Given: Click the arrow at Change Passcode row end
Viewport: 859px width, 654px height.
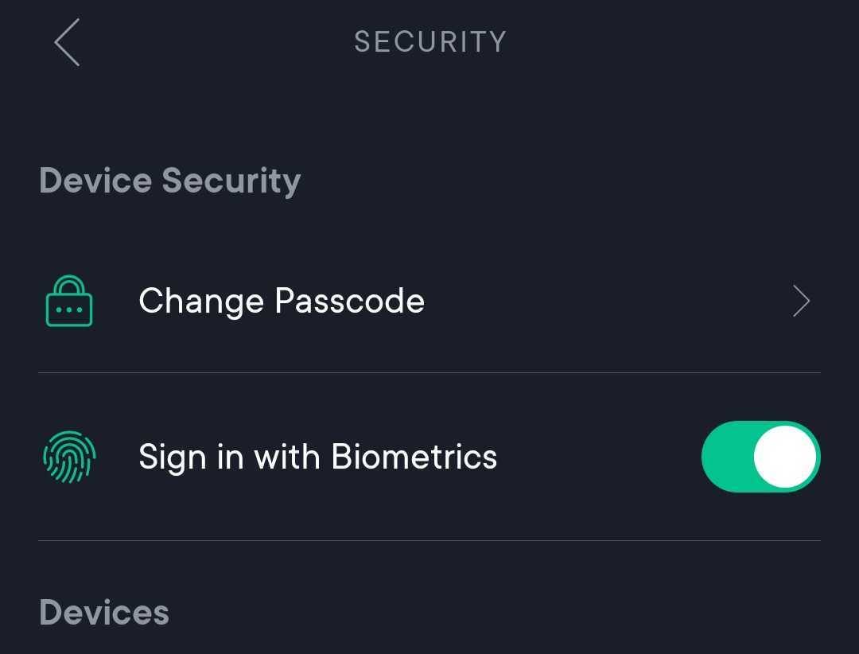Looking at the screenshot, I should click(x=801, y=301).
